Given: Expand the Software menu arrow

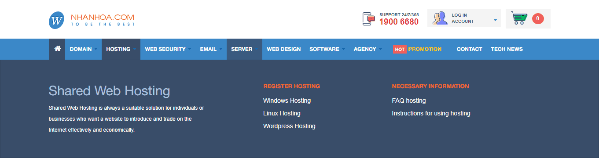Looking at the screenshot, I should point(343,49).
